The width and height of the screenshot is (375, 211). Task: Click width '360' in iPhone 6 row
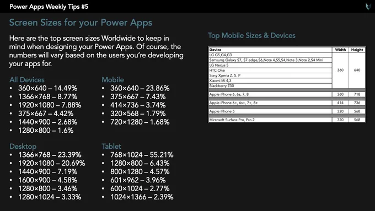click(340, 94)
